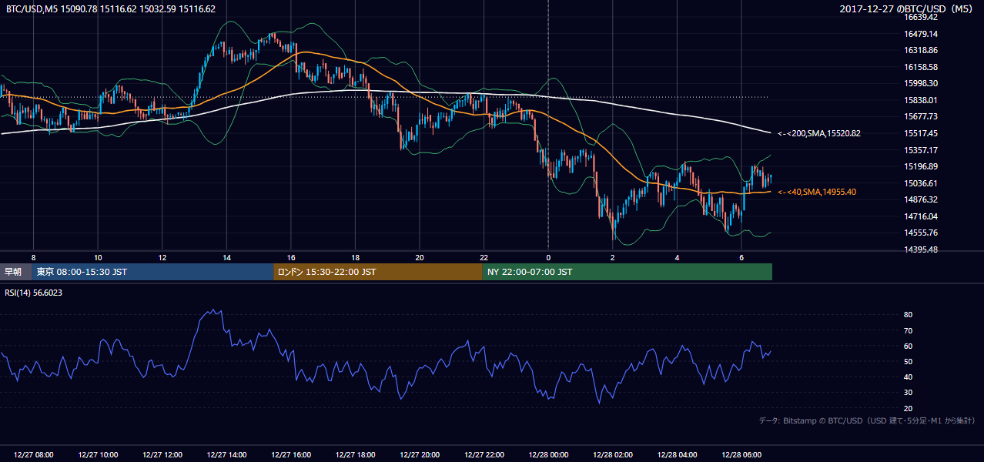Viewport: 984px width, 462px height.
Task: Pick the 12/27 18:00 date label
Action: (355, 455)
